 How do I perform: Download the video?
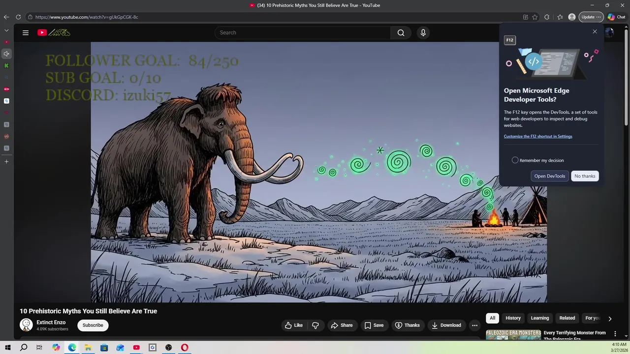coord(446,325)
